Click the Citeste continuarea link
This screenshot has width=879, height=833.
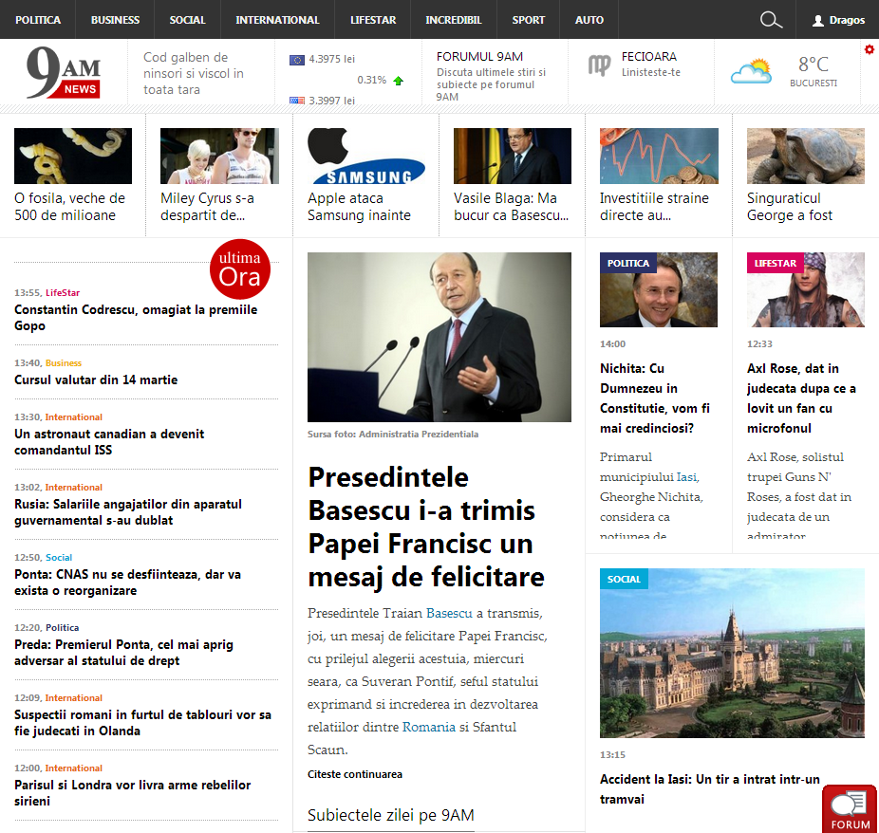point(354,774)
